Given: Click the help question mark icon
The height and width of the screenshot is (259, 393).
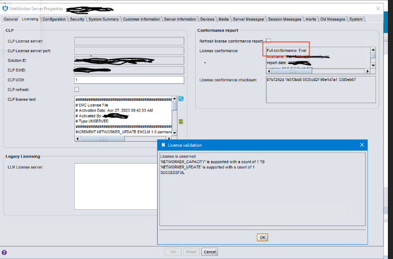Looking at the screenshot, I should pos(4,253).
